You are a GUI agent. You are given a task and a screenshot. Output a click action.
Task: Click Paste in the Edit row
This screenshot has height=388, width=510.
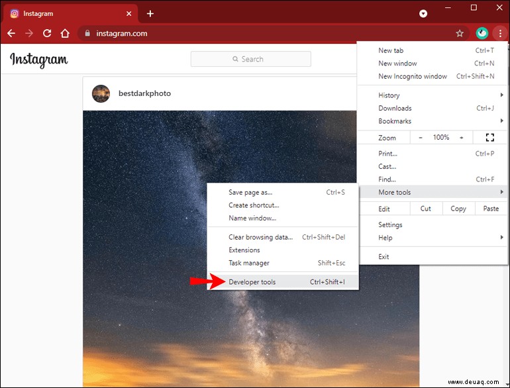(x=491, y=209)
